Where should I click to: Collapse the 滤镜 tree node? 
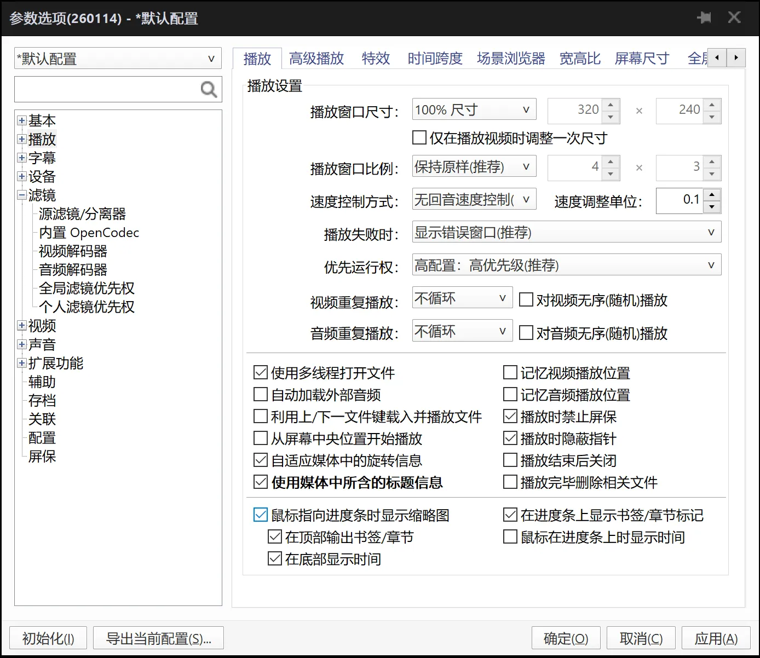[21, 195]
